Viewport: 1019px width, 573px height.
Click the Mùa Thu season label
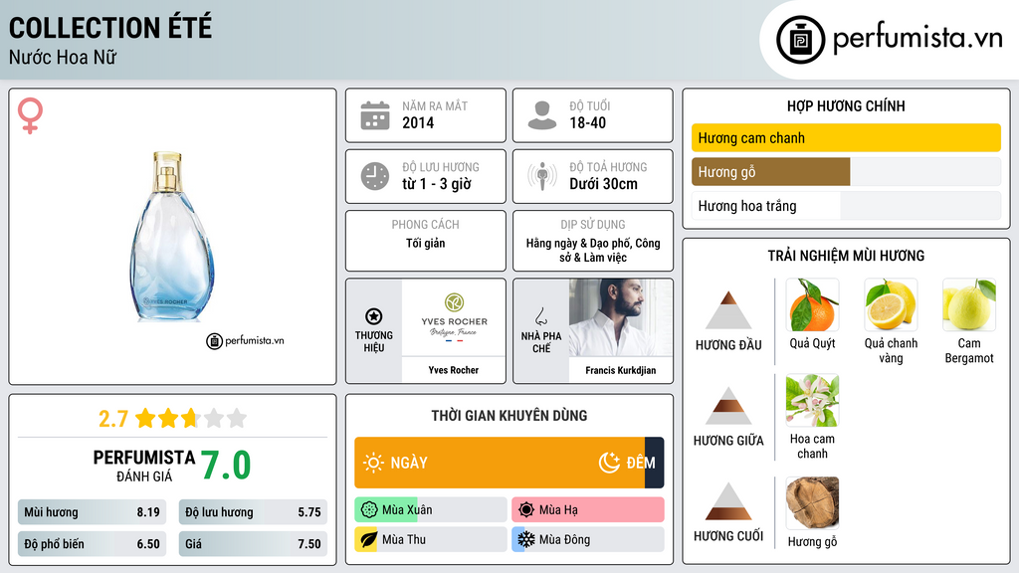tap(404, 539)
